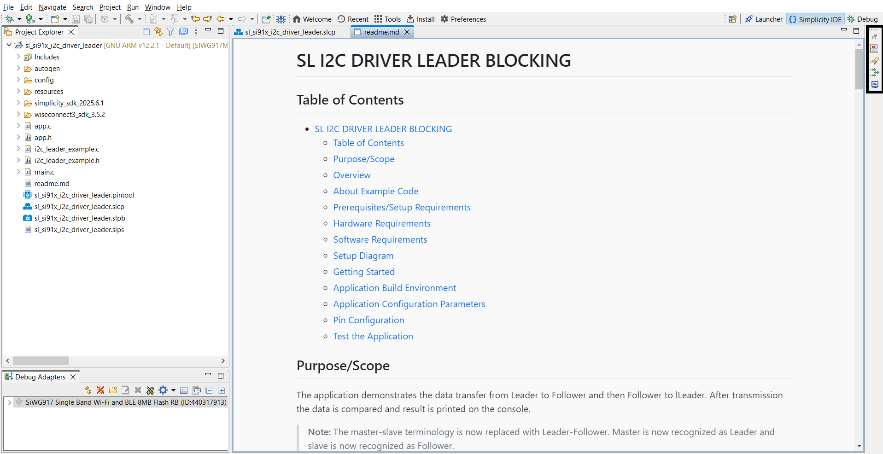Open Preferences with the gear icon

(463, 19)
